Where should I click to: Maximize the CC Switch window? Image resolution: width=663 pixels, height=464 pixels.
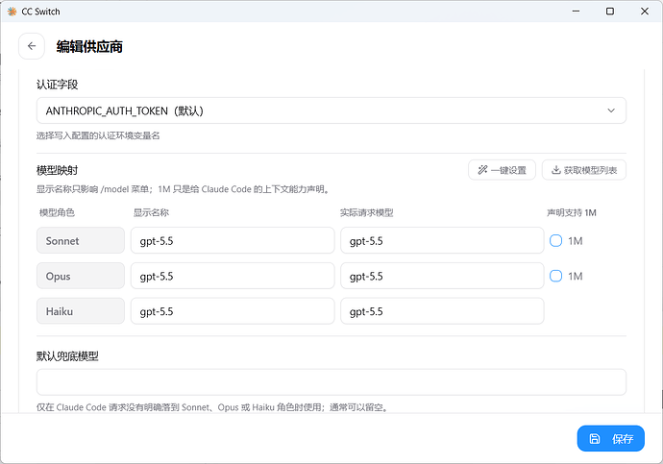[x=610, y=12]
